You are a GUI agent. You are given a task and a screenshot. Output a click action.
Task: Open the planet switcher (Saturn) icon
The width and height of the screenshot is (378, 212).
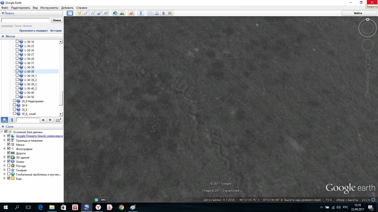click(131, 13)
